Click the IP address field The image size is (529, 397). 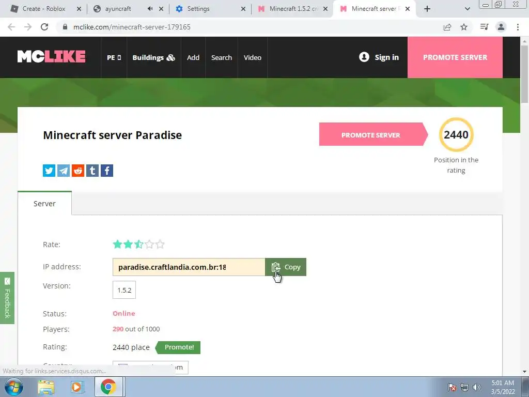[189, 267]
